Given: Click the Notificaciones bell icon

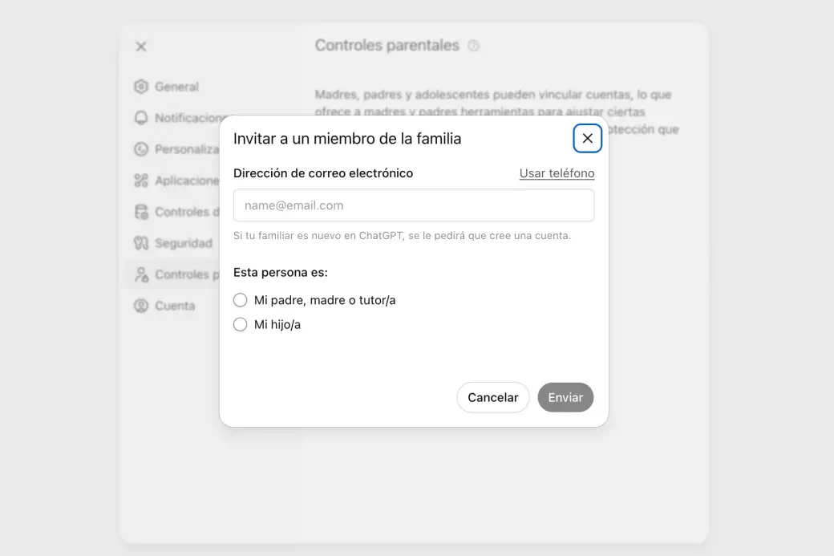Looking at the screenshot, I should 141,118.
